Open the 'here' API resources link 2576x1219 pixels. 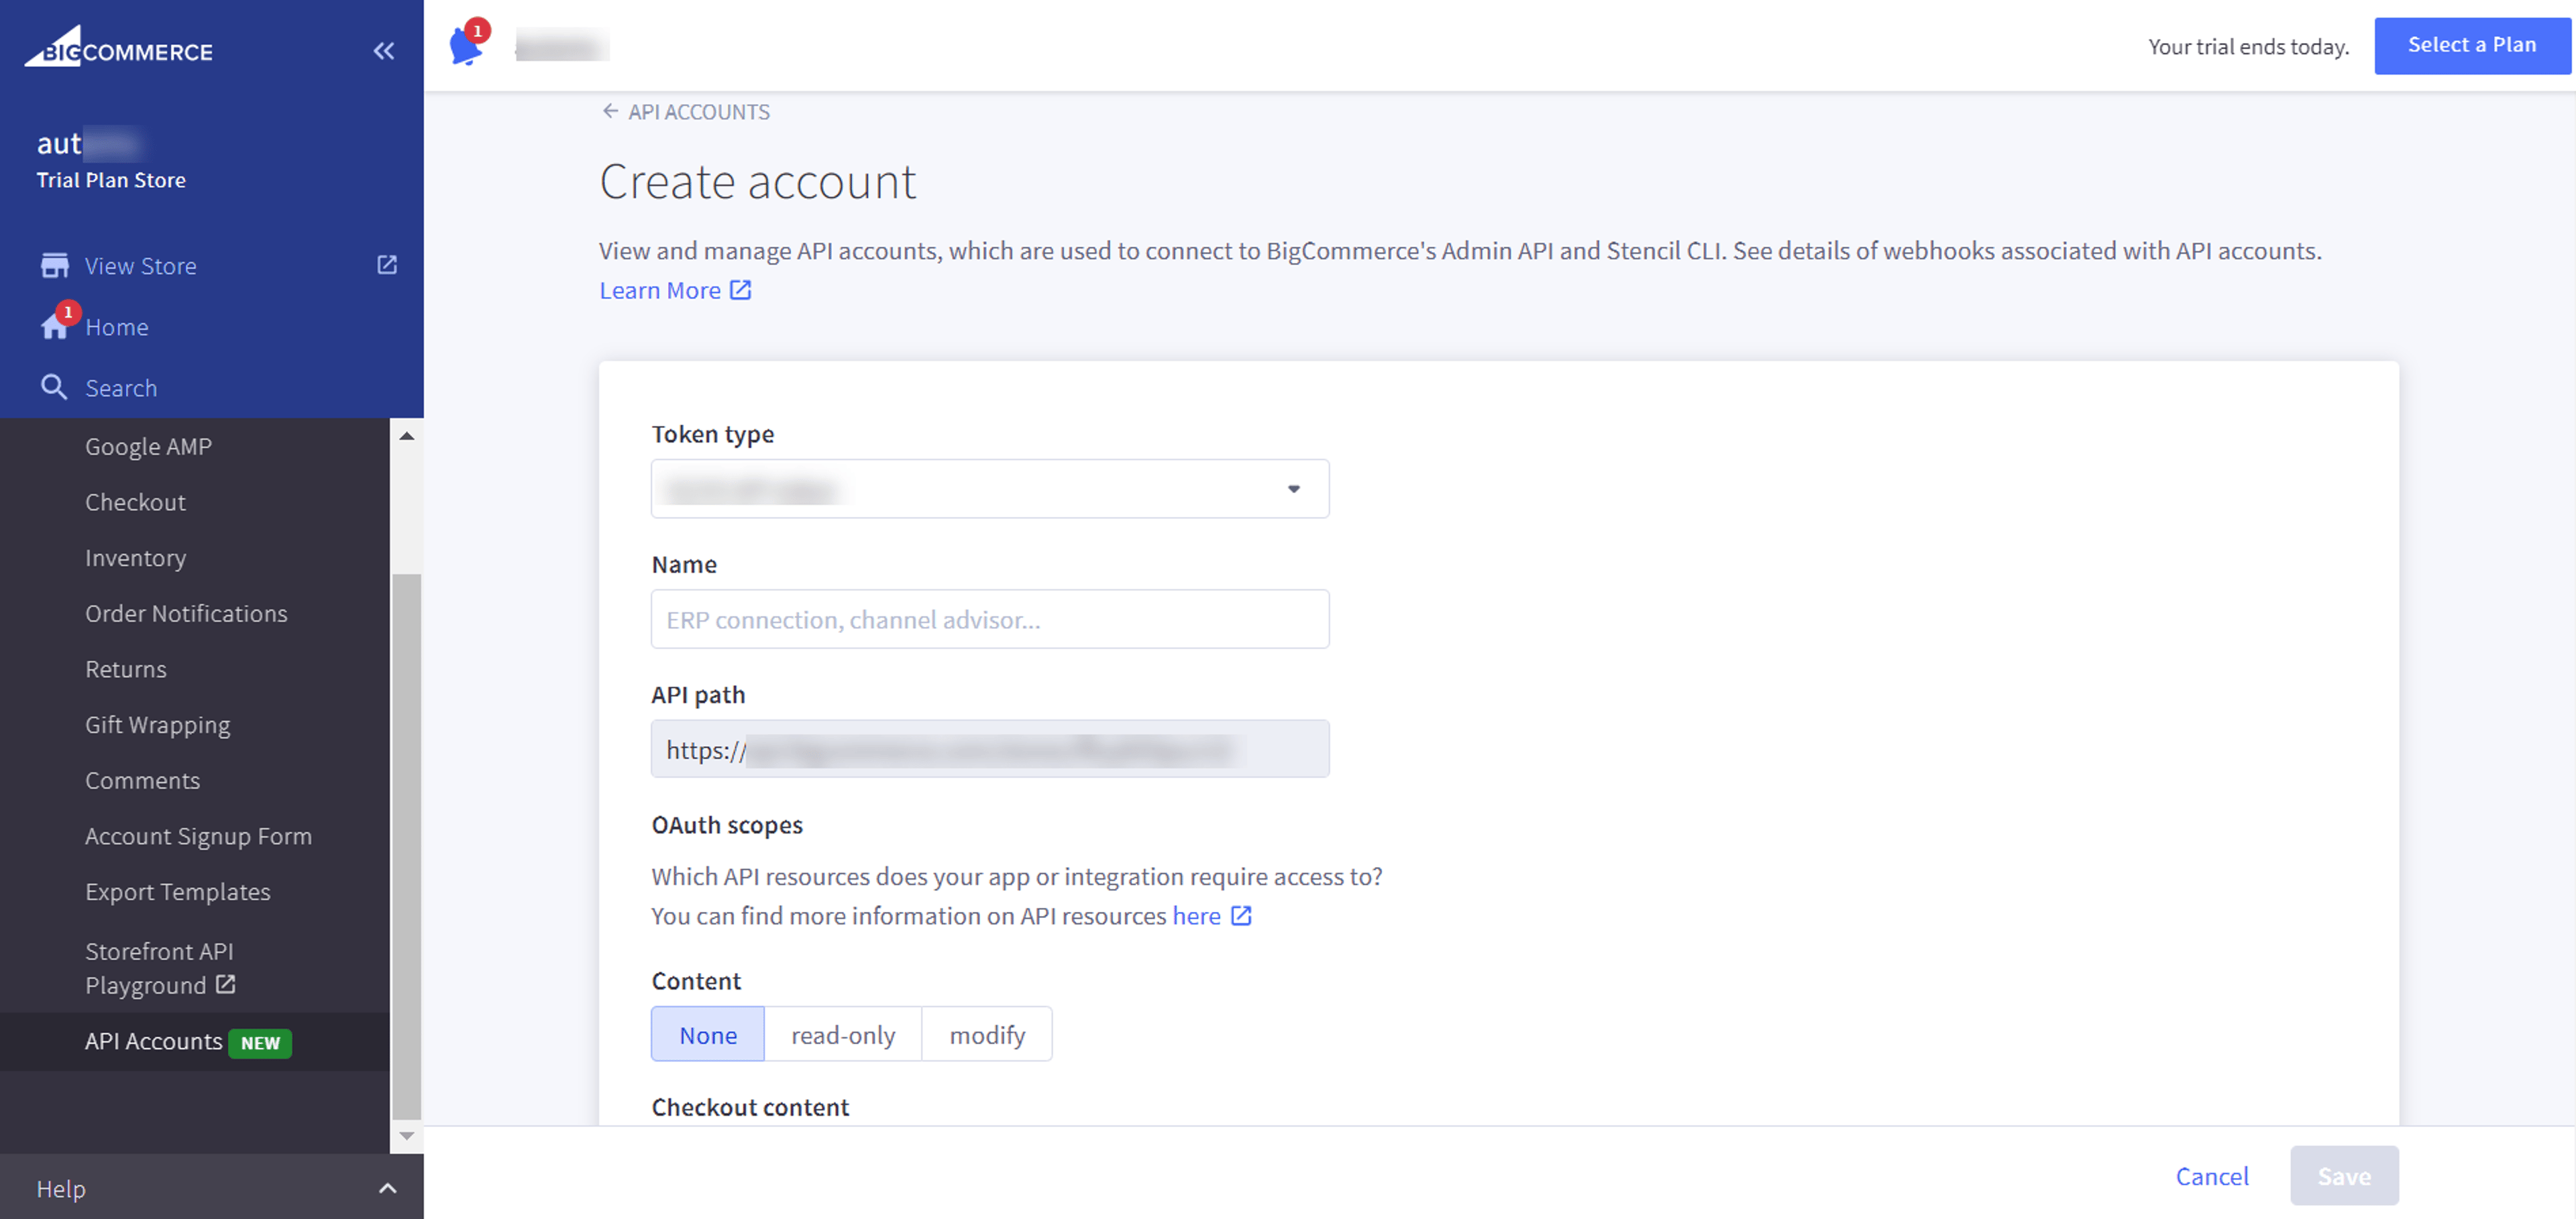pyautogui.click(x=1196, y=915)
